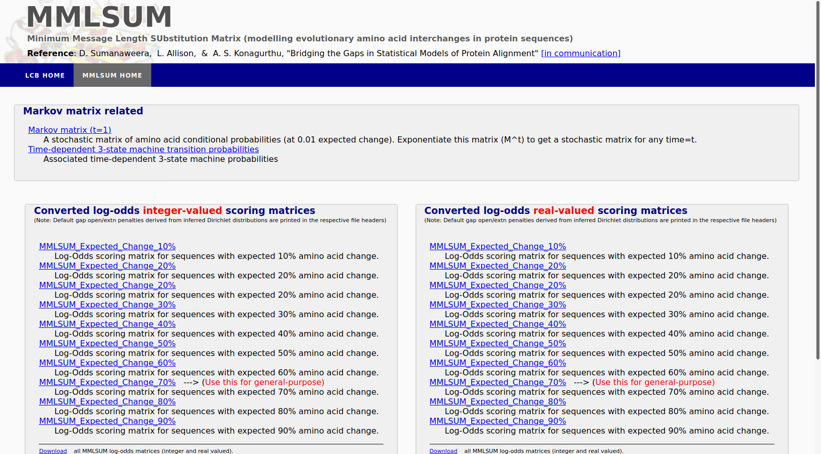Screen dimensions: 821x454
Task: Click the vertical page scrollbar
Action: pos(817,179)
